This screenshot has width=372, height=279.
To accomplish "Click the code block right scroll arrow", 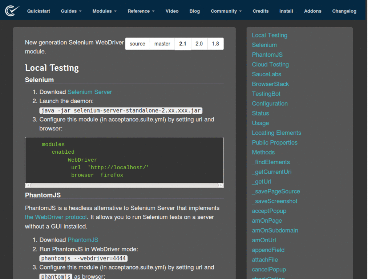I will pos(221,185).
